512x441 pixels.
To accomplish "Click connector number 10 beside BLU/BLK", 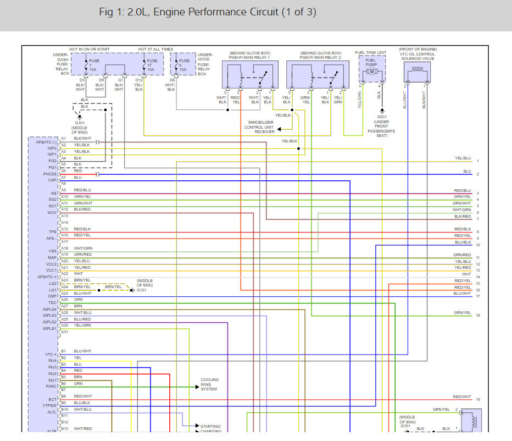I will pyautogui.click(x=478, y=245).
